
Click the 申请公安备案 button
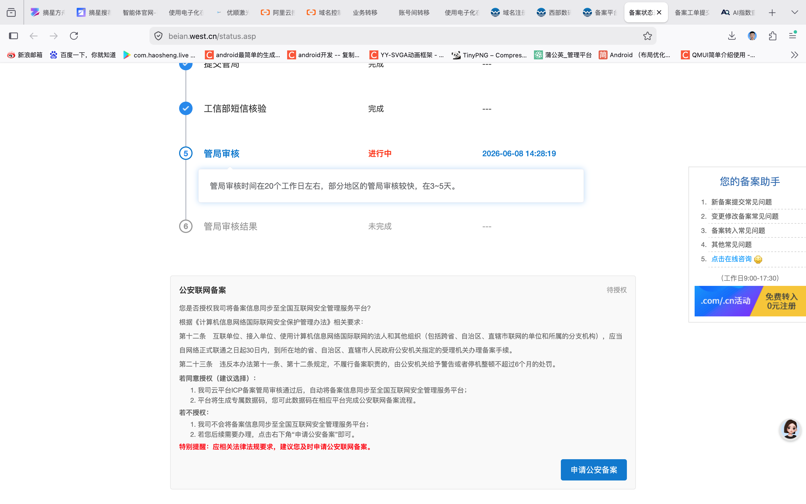coord(594,470)
